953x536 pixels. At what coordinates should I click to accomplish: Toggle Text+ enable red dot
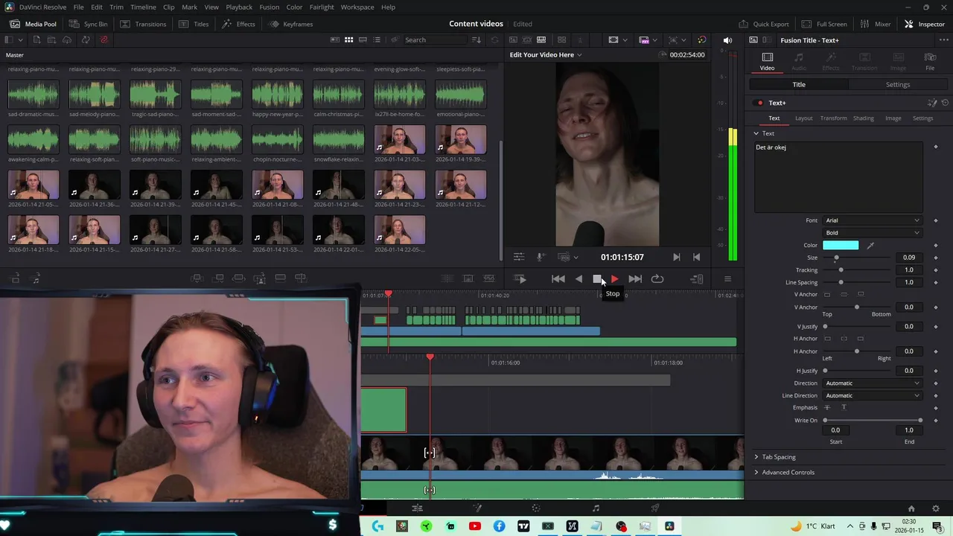click(x=759, y=103)
